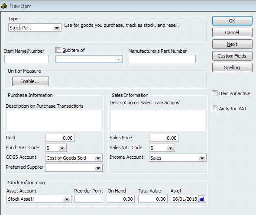Focus the Item Name/Number field
Viewport: 256px width, 215px height.
pos(26,59)
